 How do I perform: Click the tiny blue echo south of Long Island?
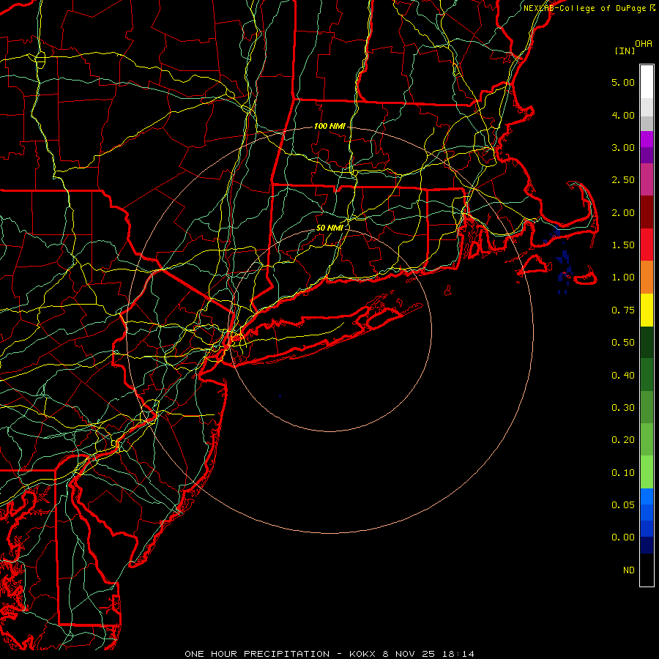[x=280, y=396]
